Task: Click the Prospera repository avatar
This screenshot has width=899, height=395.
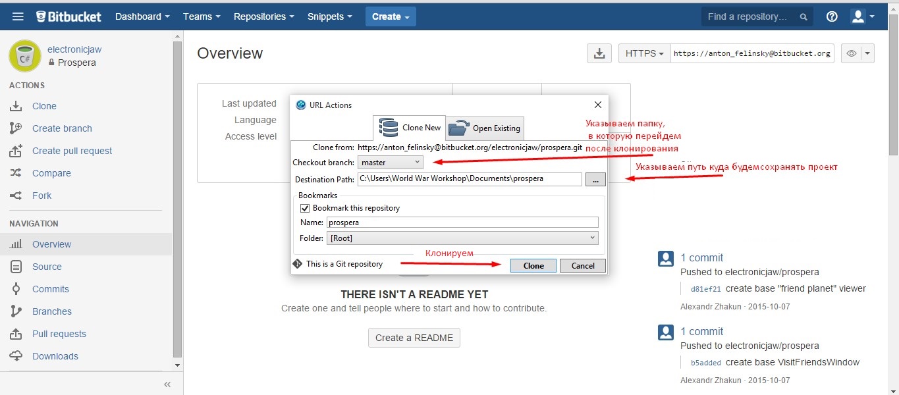Action: (25, 55)
